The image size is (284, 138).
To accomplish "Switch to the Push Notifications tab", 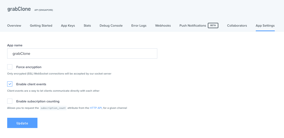I will pos(193,26).
